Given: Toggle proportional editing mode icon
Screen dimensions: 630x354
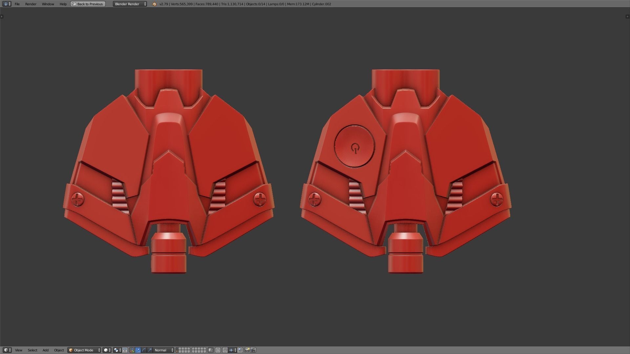Looking at the screenshot, I should click(218, 350).
